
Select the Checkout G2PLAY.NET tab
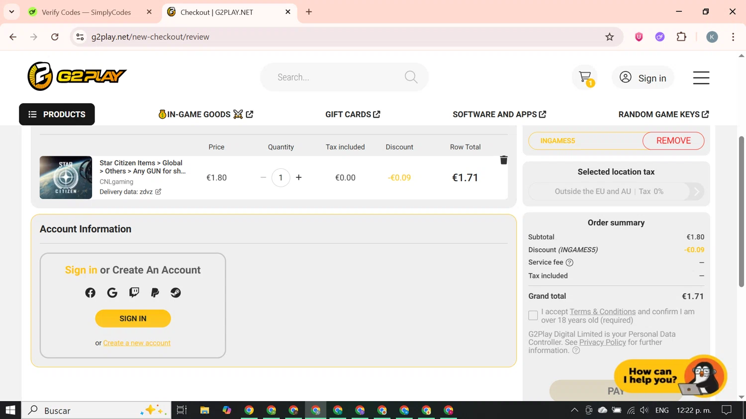pos(224,12)
